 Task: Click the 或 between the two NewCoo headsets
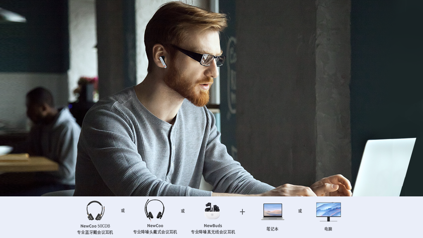tap(123, 211)
